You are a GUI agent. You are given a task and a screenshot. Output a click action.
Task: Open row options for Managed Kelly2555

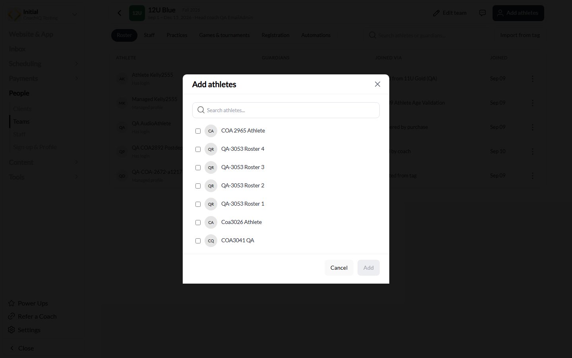coord(533,103)
